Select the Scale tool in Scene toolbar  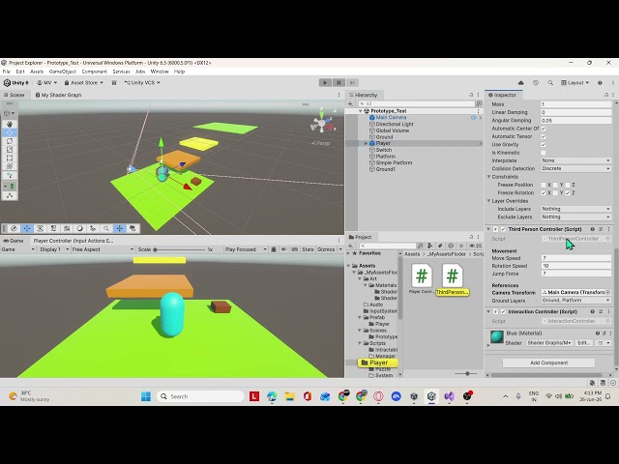pyautogui.click(x=10, y=150)
